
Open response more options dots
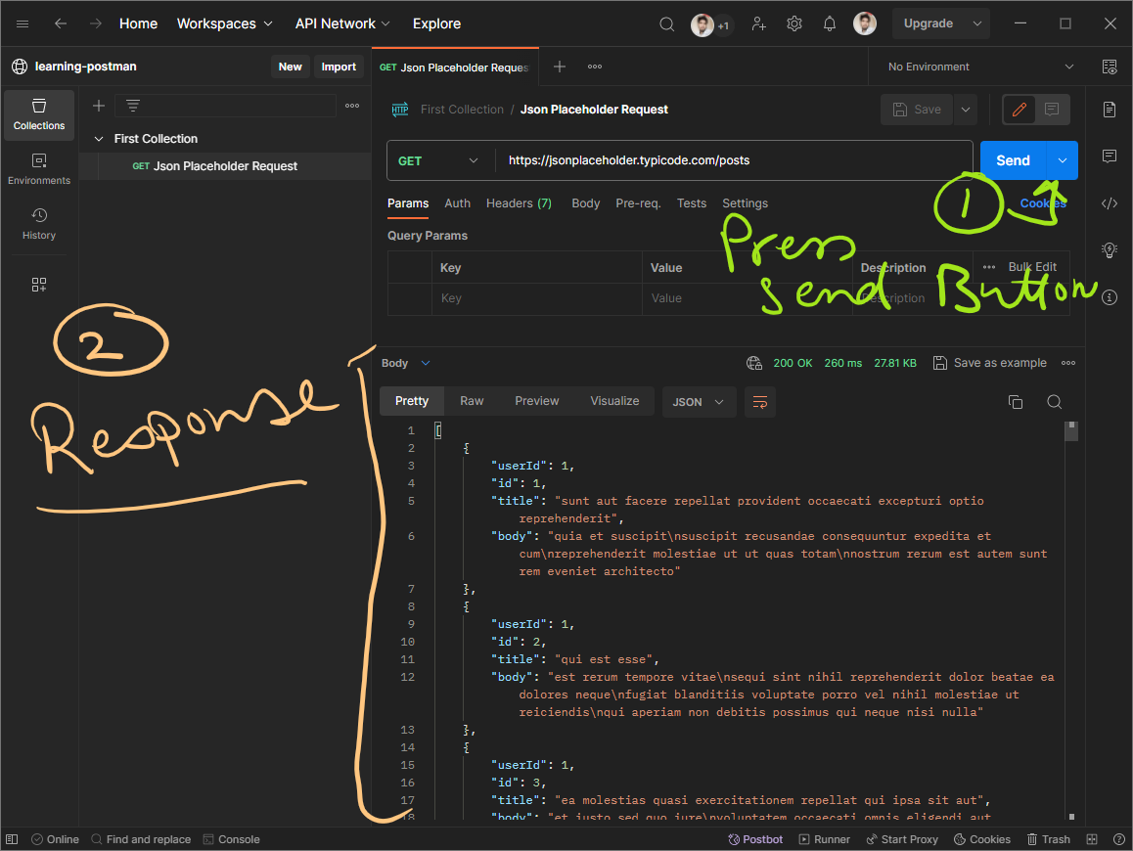tap(1068, 363)
